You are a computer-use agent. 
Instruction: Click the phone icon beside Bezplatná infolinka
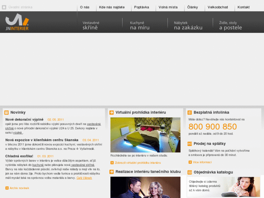coord(190,112)
